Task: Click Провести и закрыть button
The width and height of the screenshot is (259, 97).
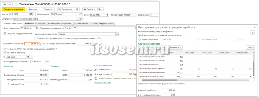Action: (14, 9)
